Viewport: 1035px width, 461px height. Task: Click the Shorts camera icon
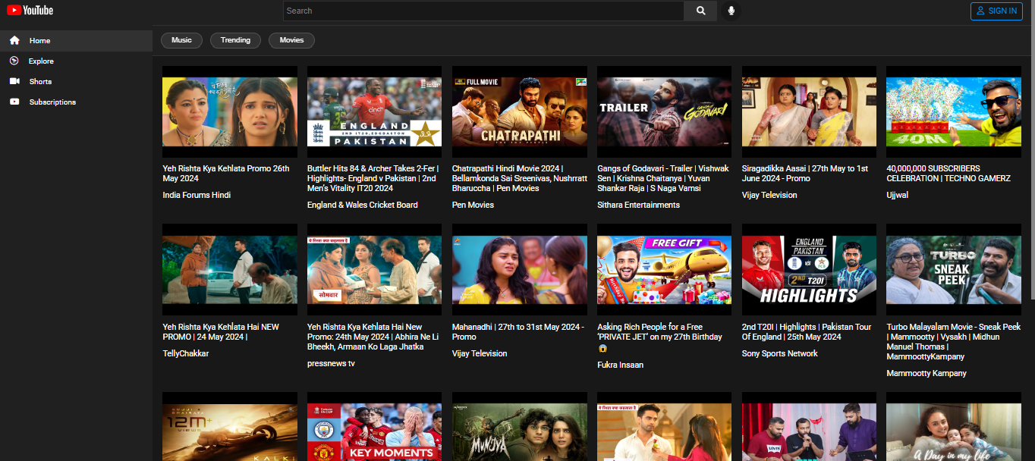14,81
